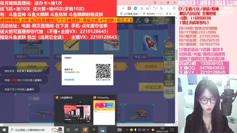
Task: Open Task View icon in taskbar
Action: click(x=76, y=130)
